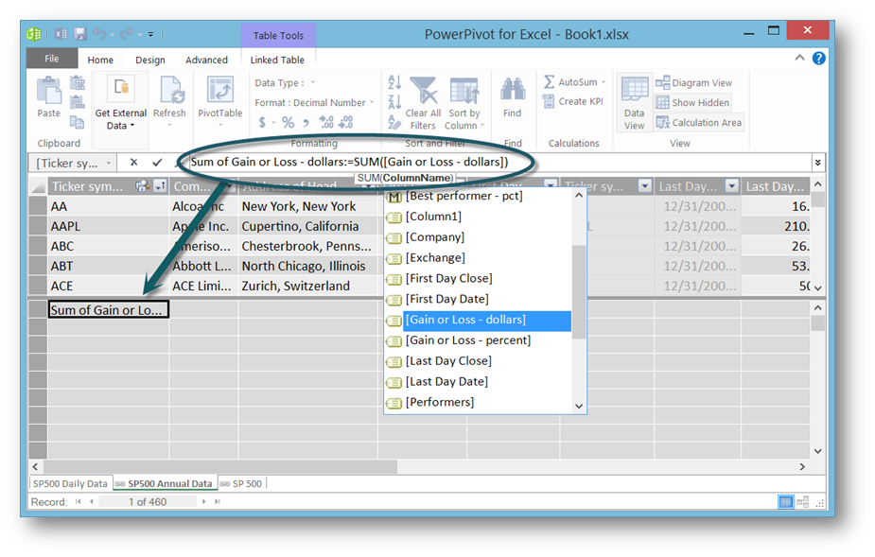Sort A to Z ascending

pos(394,82)
